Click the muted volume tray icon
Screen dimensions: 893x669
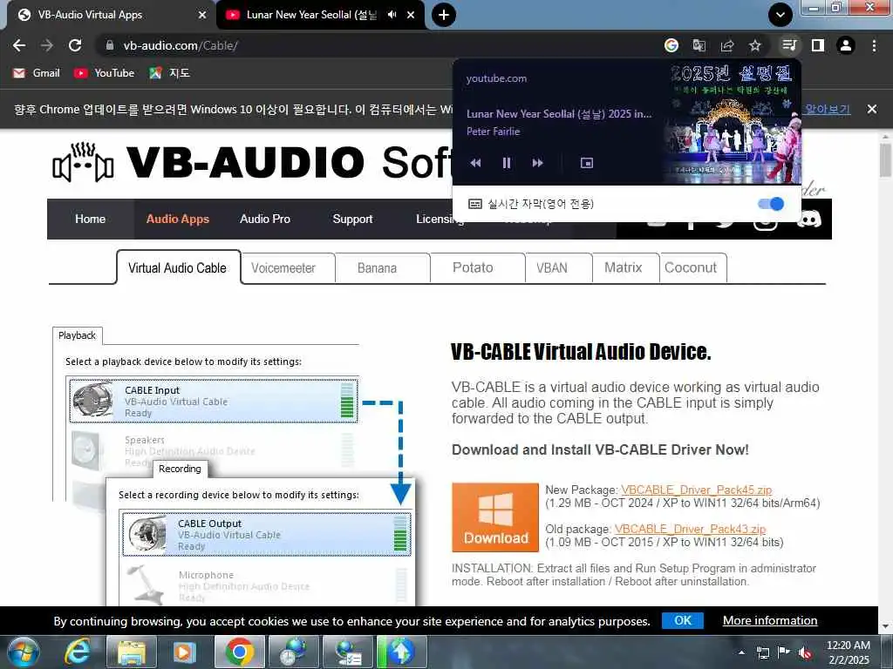click(805, 652)
